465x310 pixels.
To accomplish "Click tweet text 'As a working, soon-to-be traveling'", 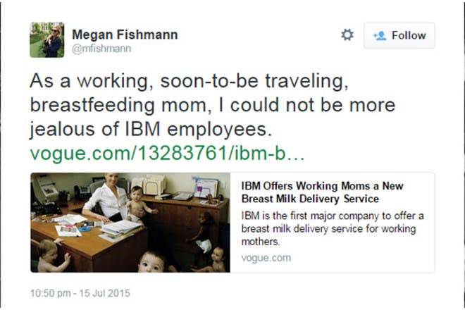I will tap(189, 81).
